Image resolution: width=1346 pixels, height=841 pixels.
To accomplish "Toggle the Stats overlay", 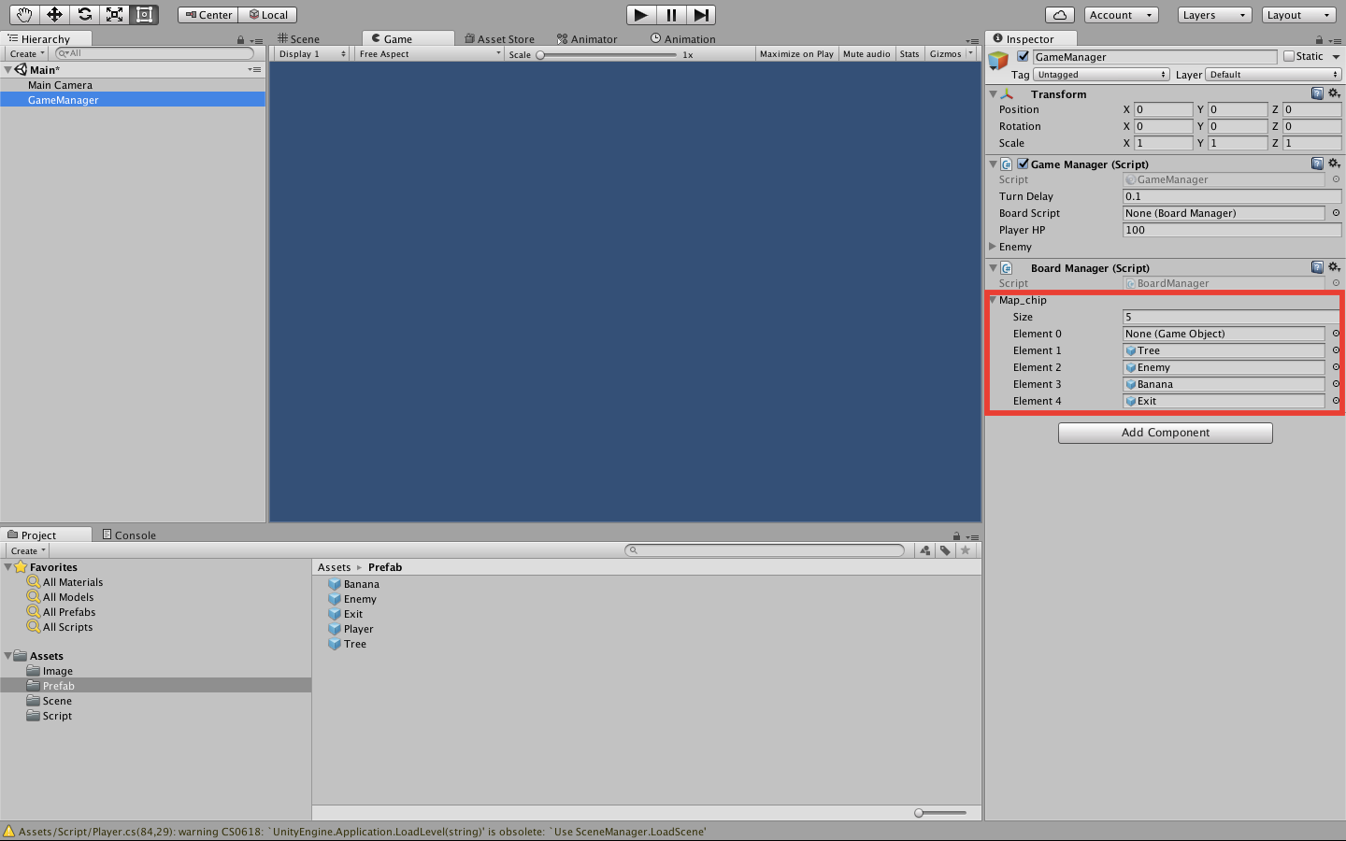I will point(909,54).
